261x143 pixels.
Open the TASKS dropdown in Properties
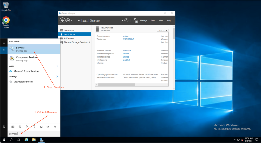point(163,30)
